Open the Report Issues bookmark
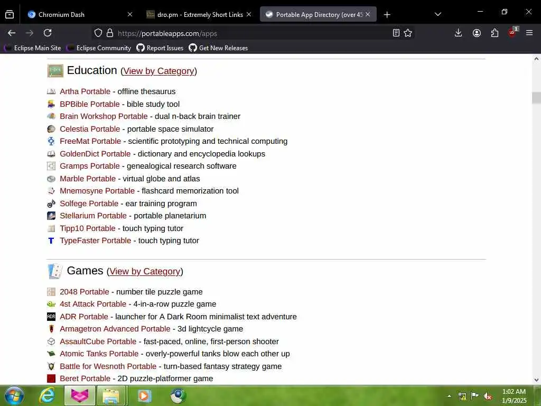The width and height of the screenshot is (541, 406). [x=160, y=48]
